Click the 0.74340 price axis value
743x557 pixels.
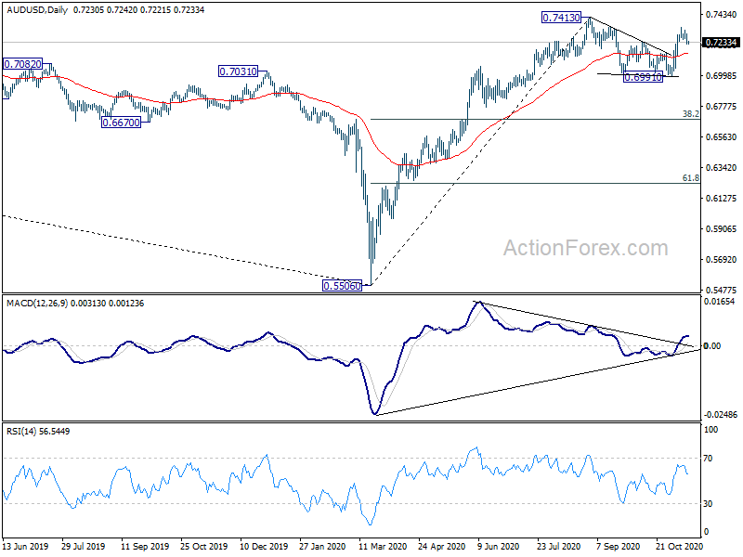point(722,15)
